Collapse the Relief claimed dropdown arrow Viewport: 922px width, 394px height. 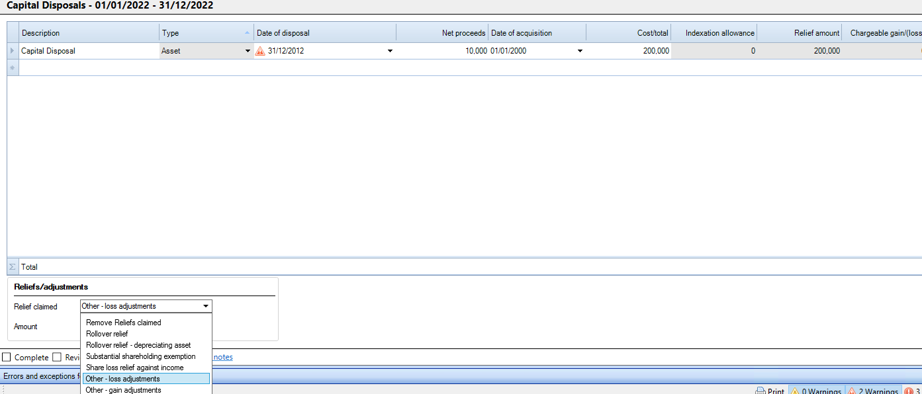coord(206,306)
